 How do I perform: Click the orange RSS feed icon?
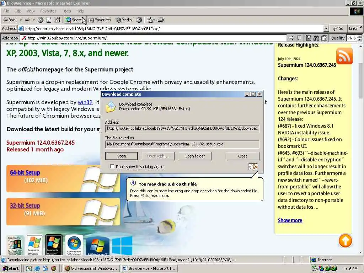344,56
